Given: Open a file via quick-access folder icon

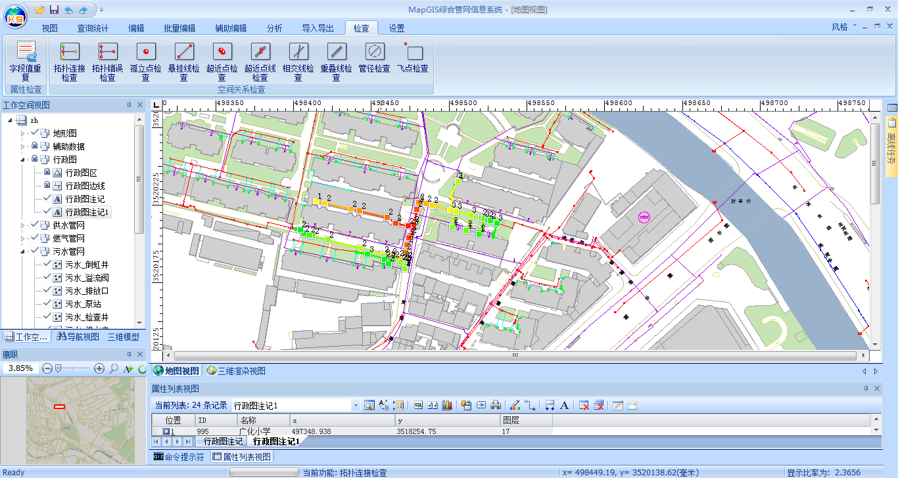Looking at the screenshot, I should point(40,10).
